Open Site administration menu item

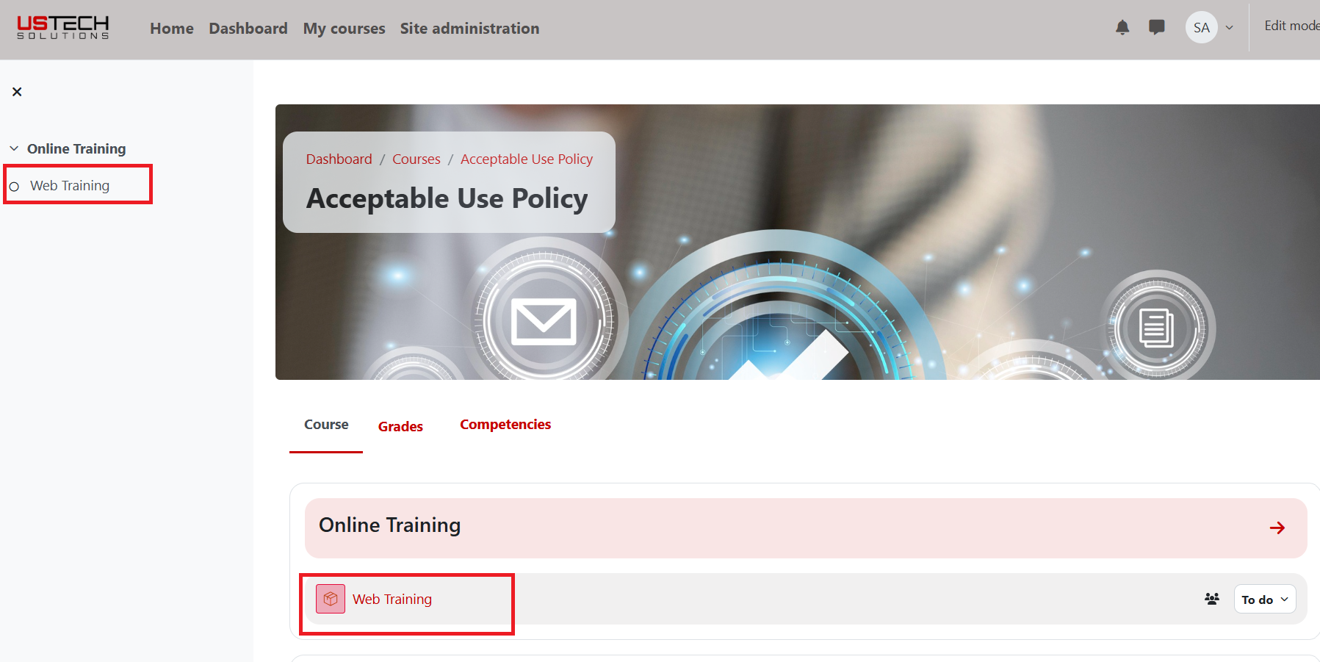tap(470, 29)
